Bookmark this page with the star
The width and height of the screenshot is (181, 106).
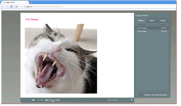point(17,7)
